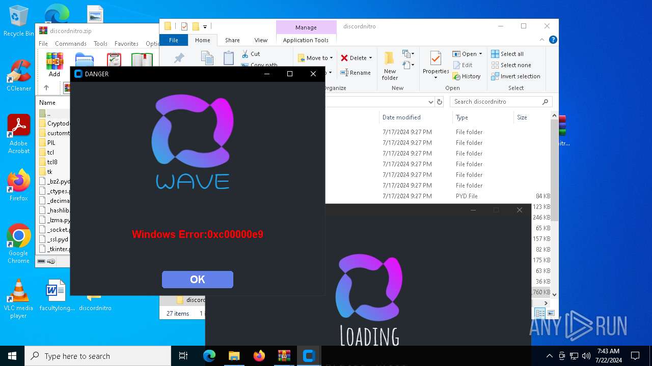This screenshot has width=652, height=366.
Task: Click the Add button in WinRAR
Action: pos(55,65)
